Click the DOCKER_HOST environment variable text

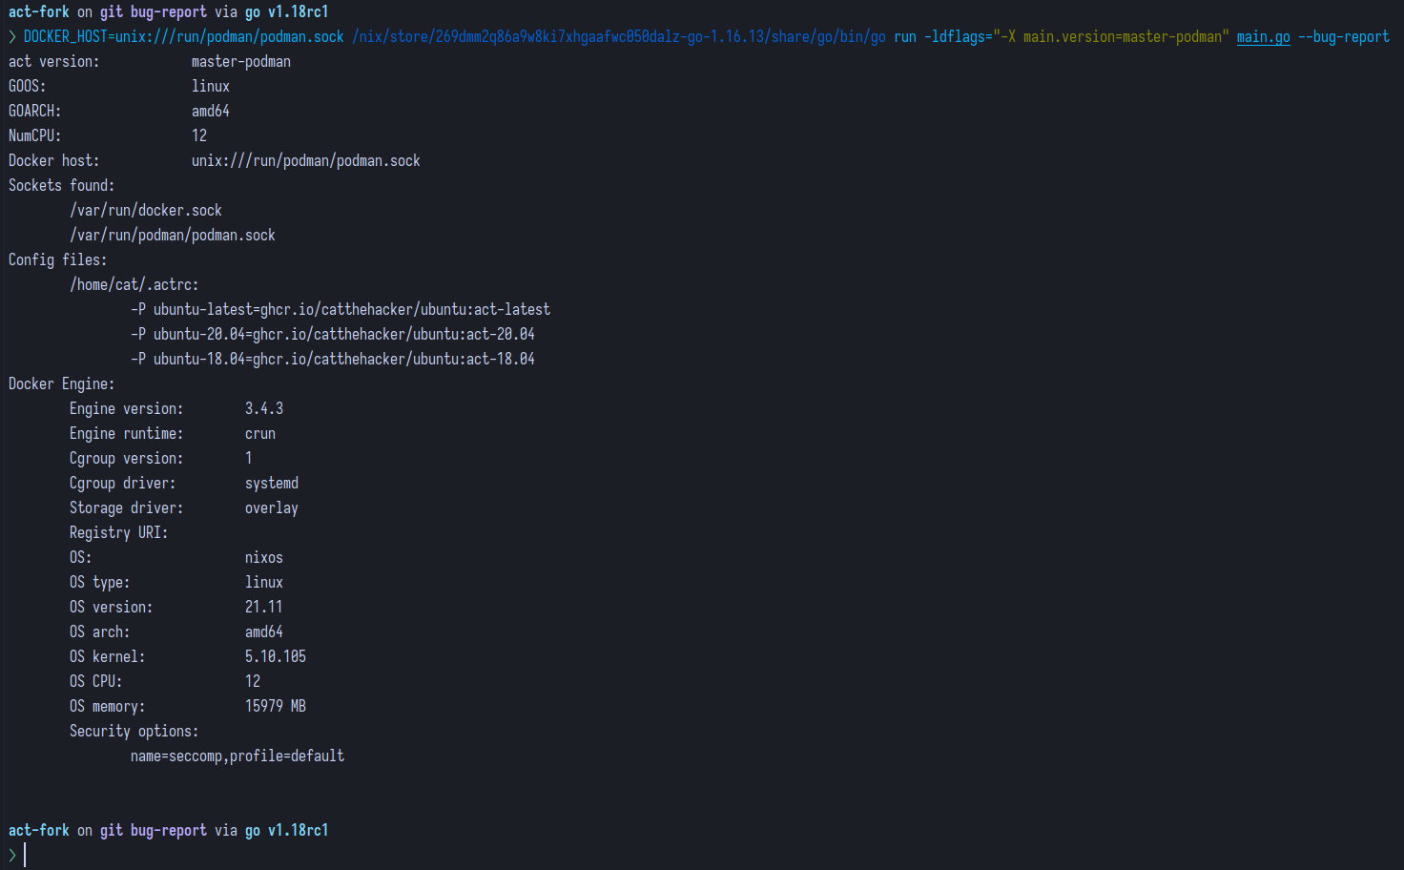183,37
